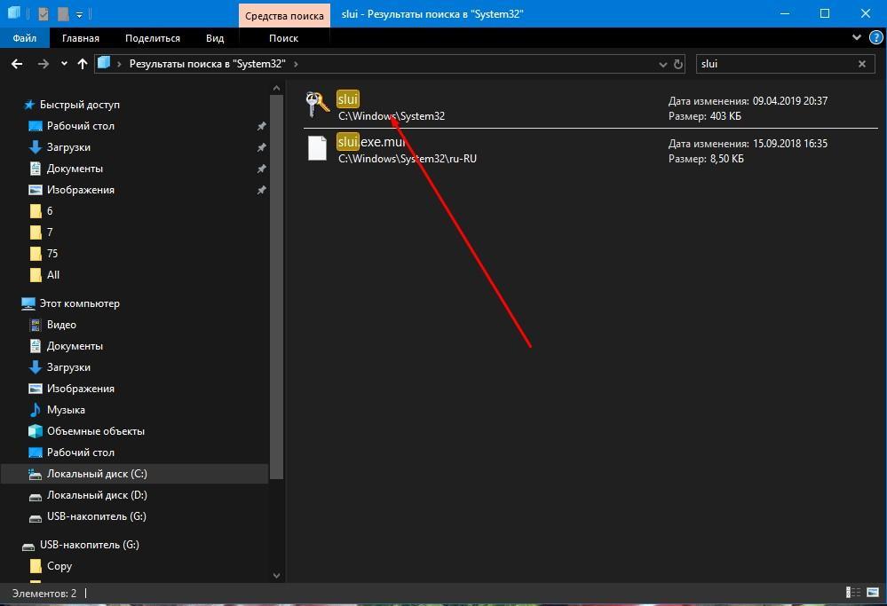The image size is (887, 606).
Task: Click size 8,50 КБ
Action: coord(726,159)
